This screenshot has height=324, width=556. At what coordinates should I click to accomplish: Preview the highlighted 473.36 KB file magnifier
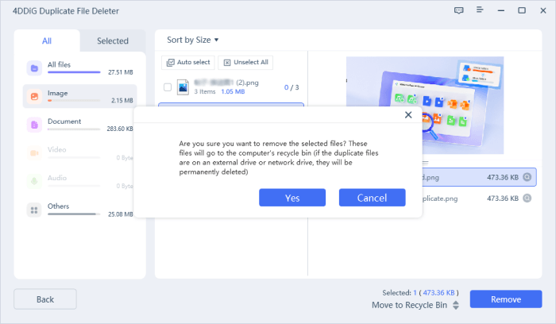click(x=527, y=177)
